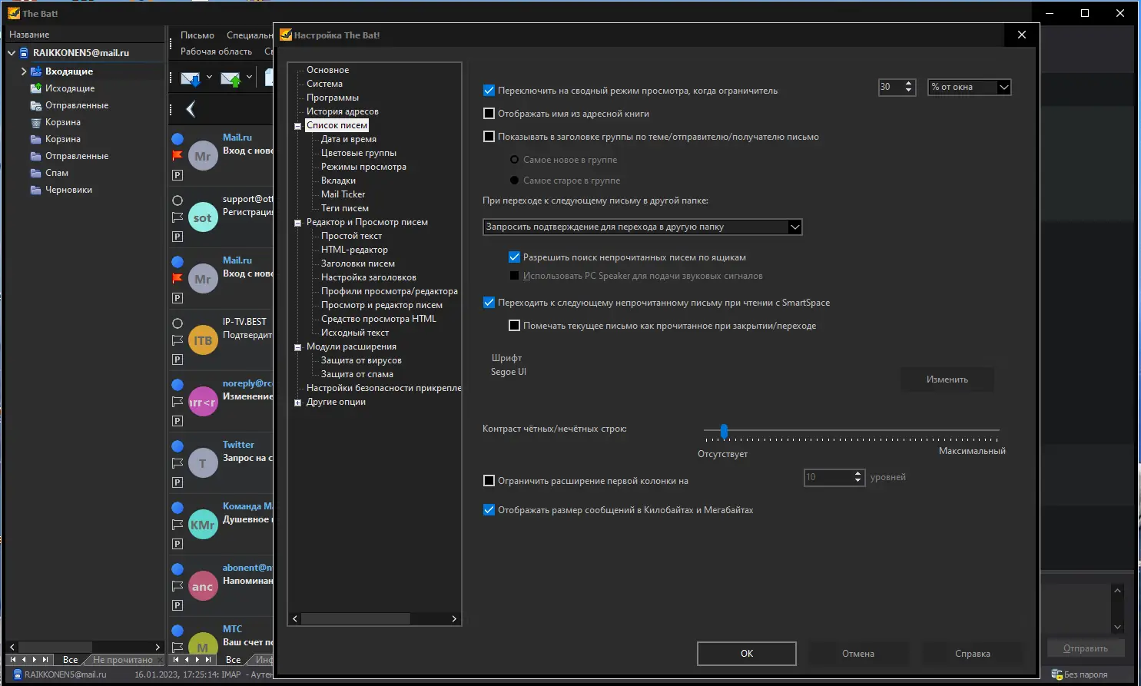Click the send queued mail envelope icon
Image resolution: width=1141 pixels, height=686 pixels.
coord(231,78)
